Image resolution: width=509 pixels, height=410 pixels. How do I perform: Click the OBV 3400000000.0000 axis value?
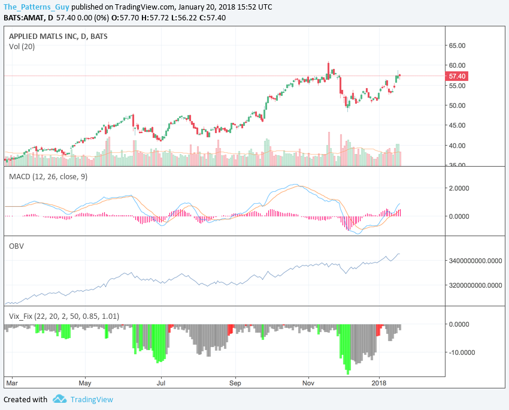(475, 261)
